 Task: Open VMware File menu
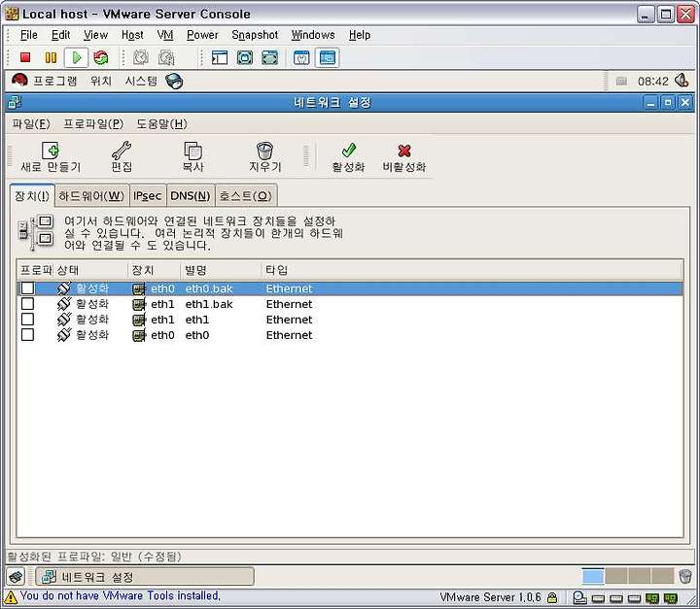tap(28, 35)
